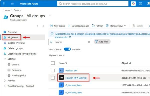The image size is (150, 96).
Task: Click the Delete trash can icon
Action: click(134, 26)
